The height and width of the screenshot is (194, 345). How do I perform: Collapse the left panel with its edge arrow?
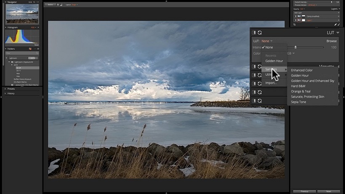coord(1,97)
